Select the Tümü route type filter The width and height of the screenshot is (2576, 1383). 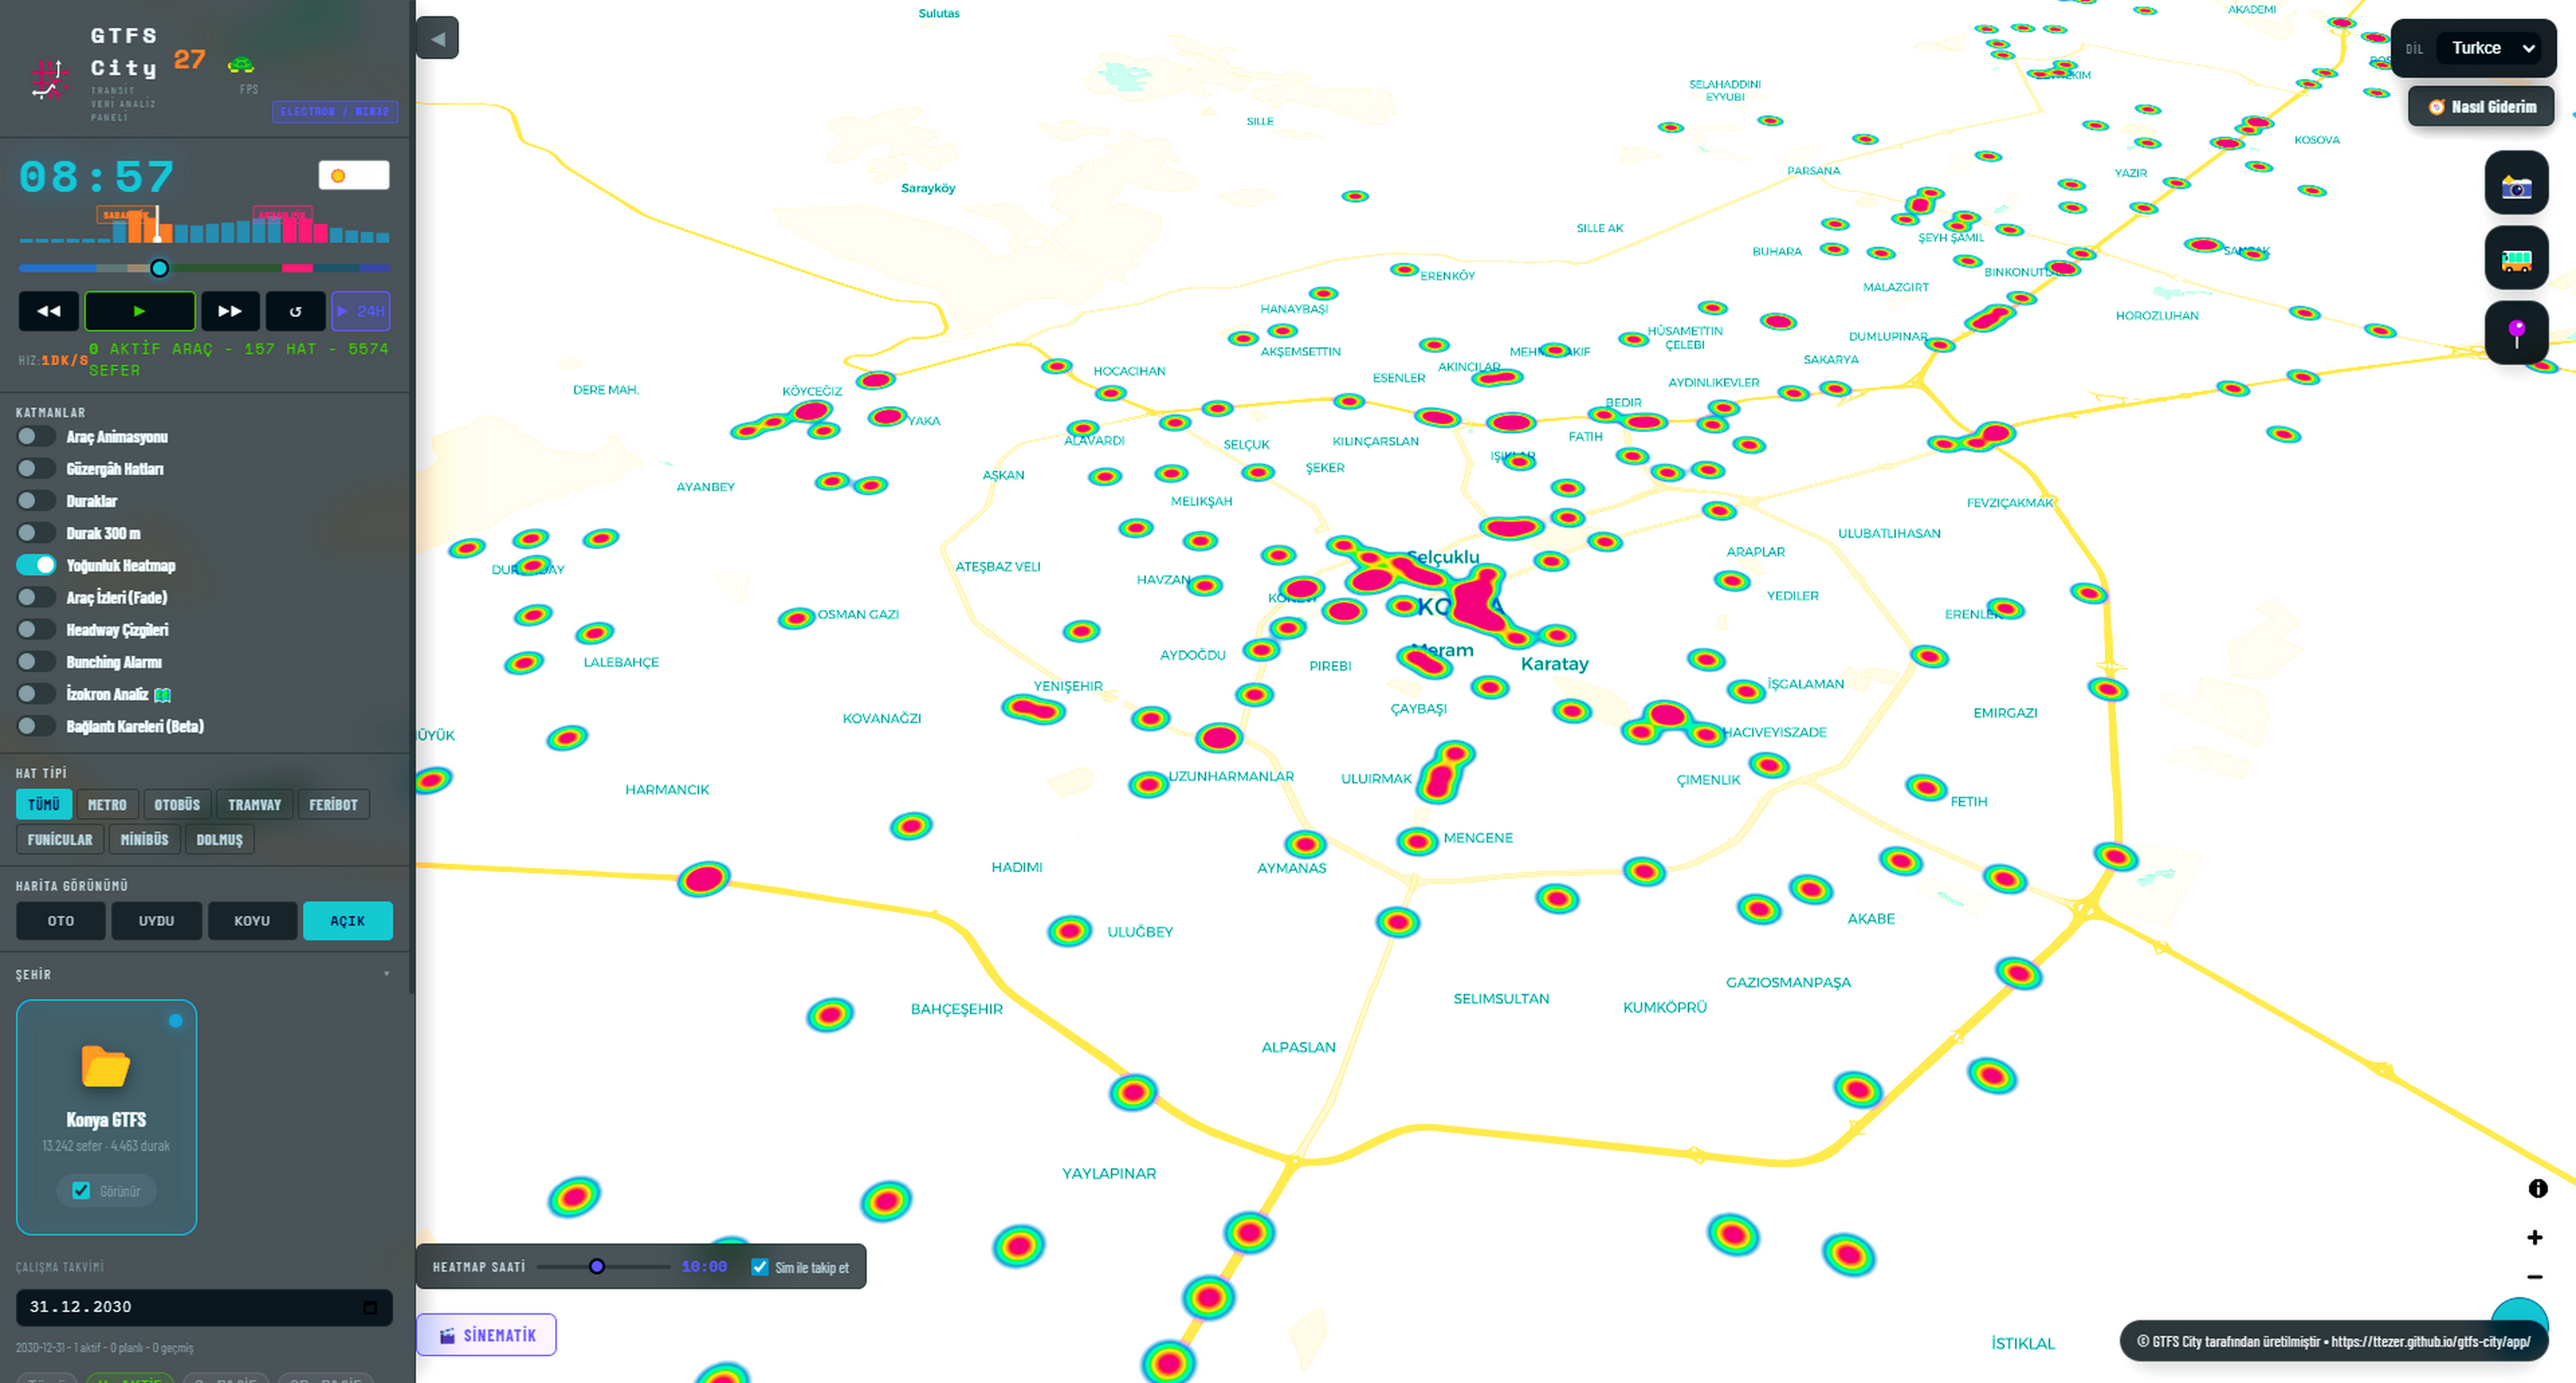[x=43, y=805]
